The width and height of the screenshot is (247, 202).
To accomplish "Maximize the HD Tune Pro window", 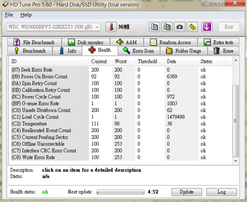I will (219, 3).
